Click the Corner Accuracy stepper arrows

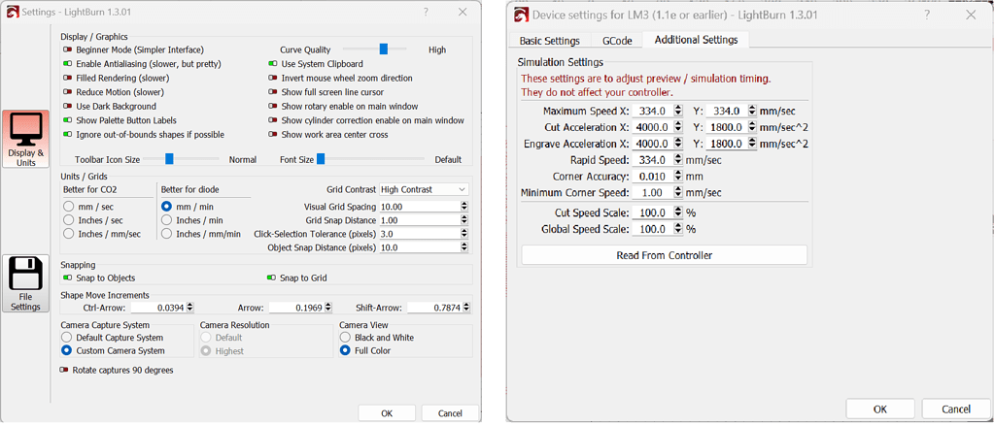click(x=679, y=177)
